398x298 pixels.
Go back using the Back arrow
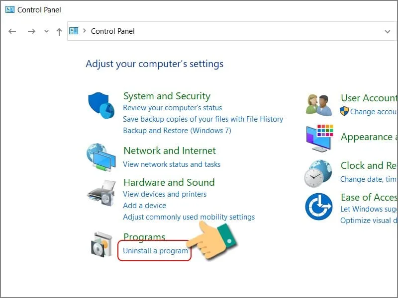tap(12, 31)
